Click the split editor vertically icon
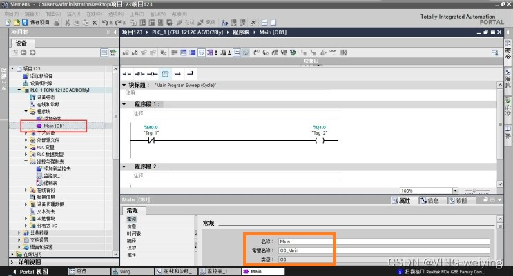 point(273,23)
